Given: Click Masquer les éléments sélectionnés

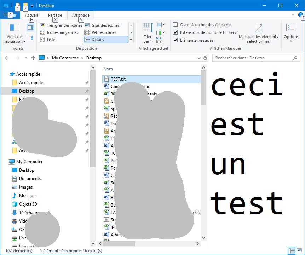Looking at the screenshot, I should (x=258, y=33).
